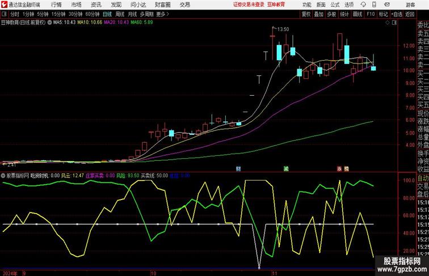Image resolution: width=429 pixels, height=276 pixels.
Task: Select the 日线 daily period tab
Action: coord(107,14)
